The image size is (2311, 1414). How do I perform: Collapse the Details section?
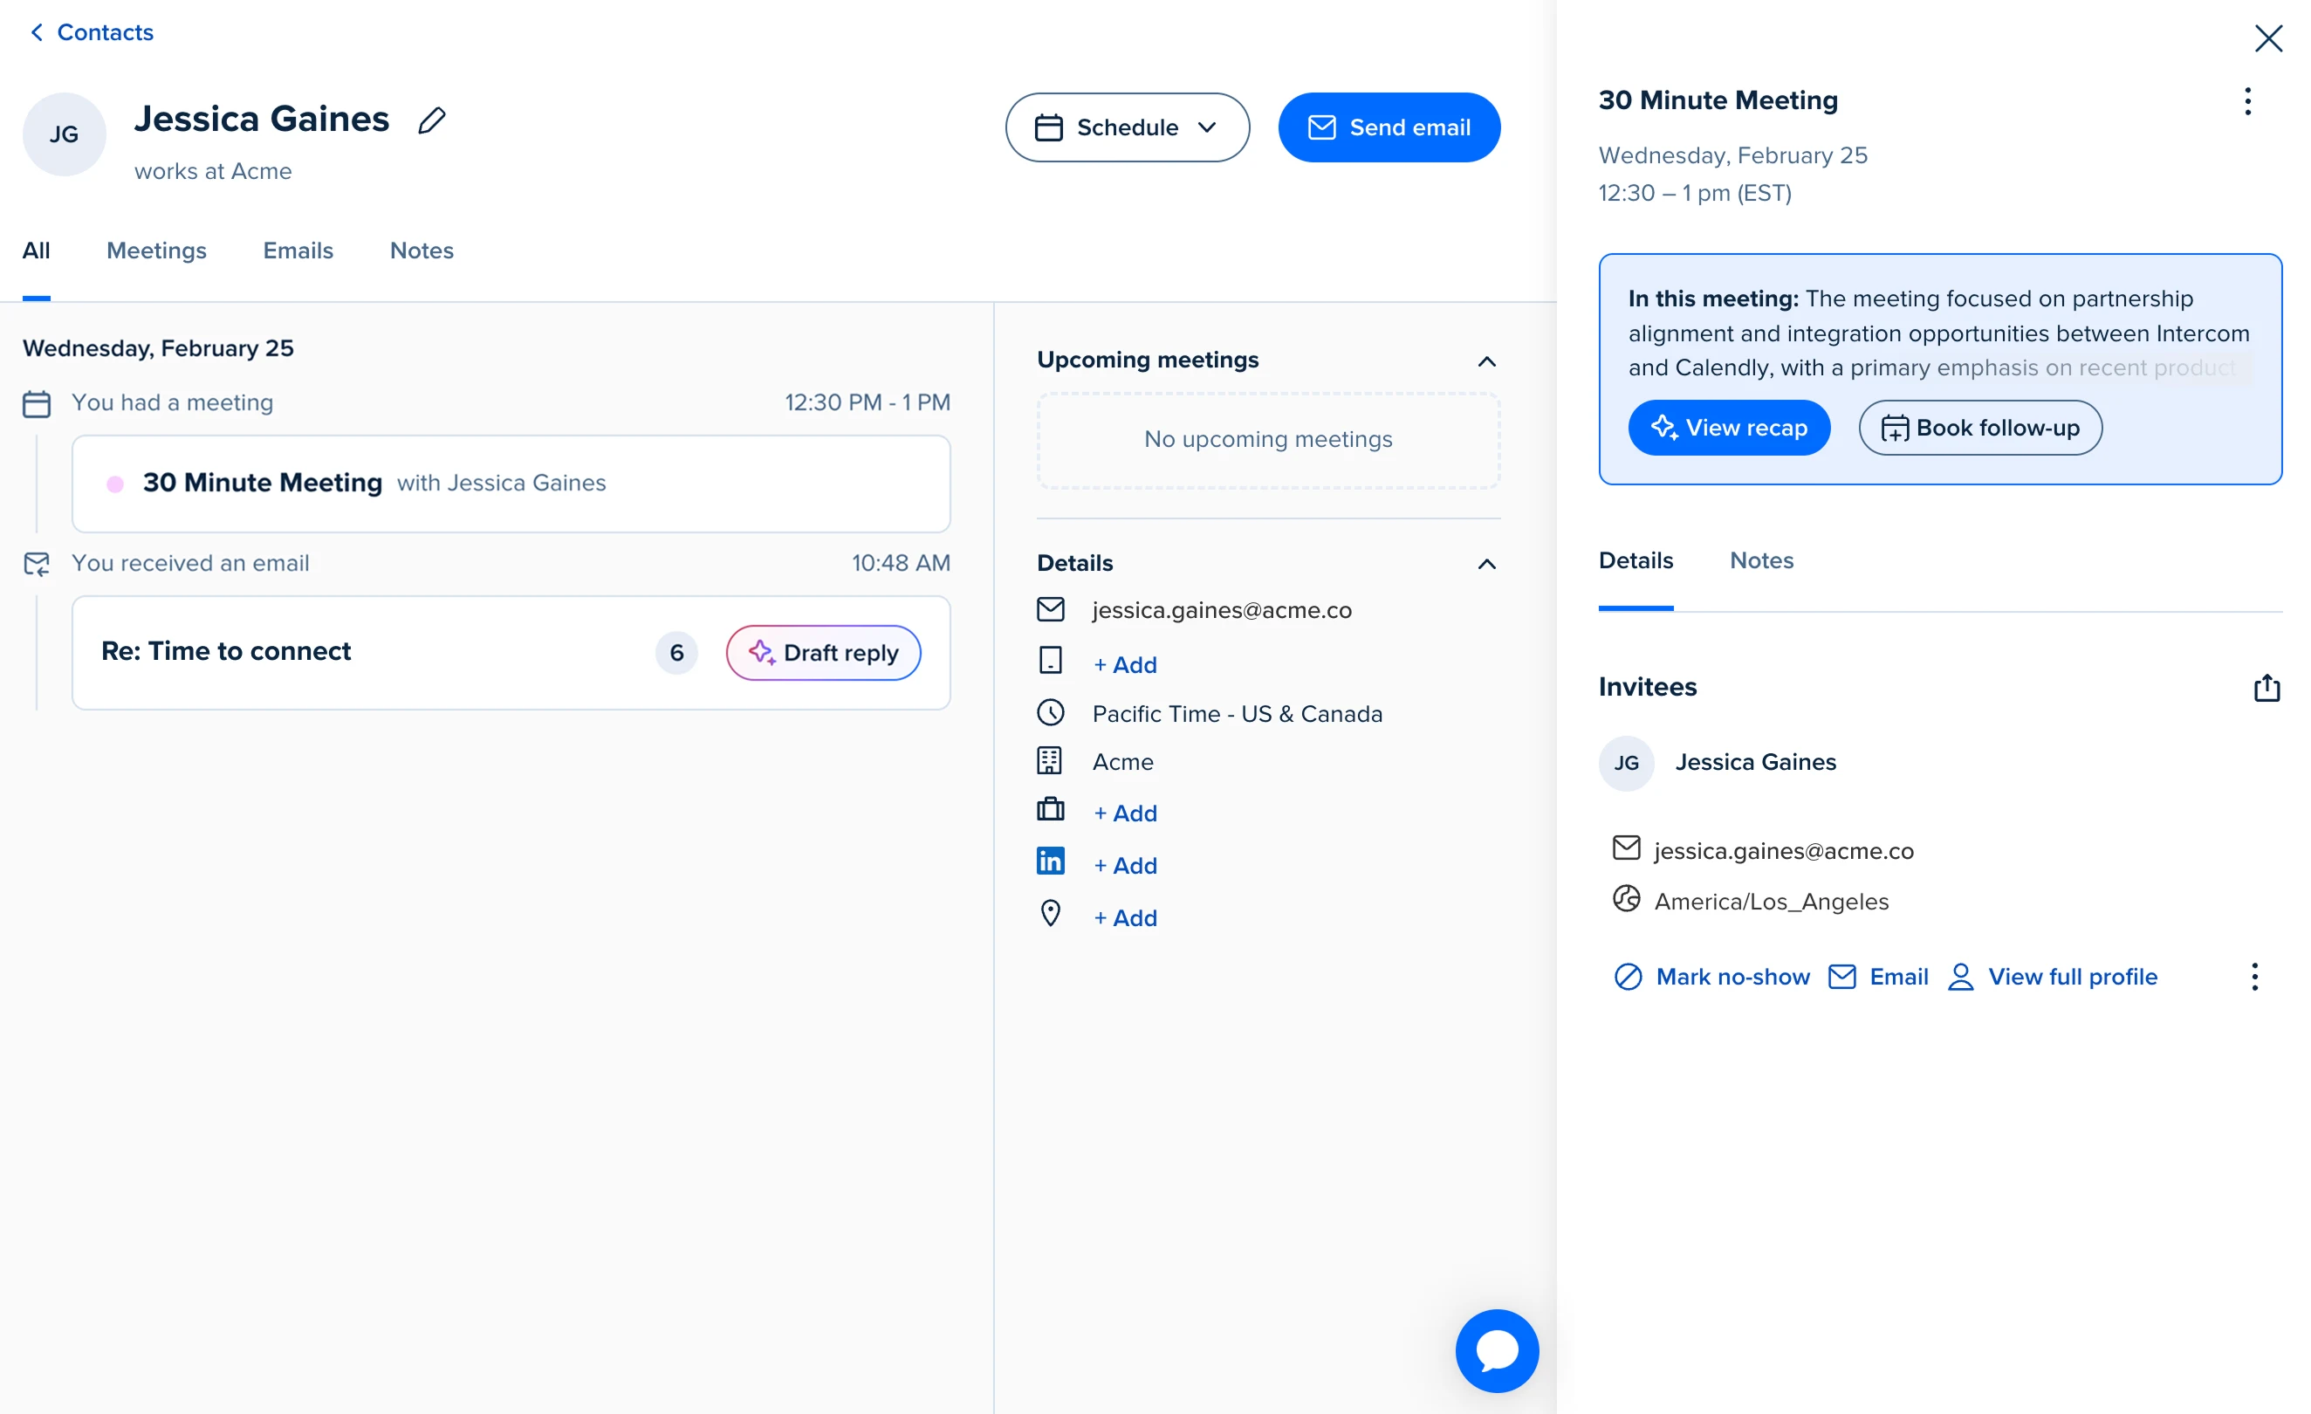(x=1486, y=564)
